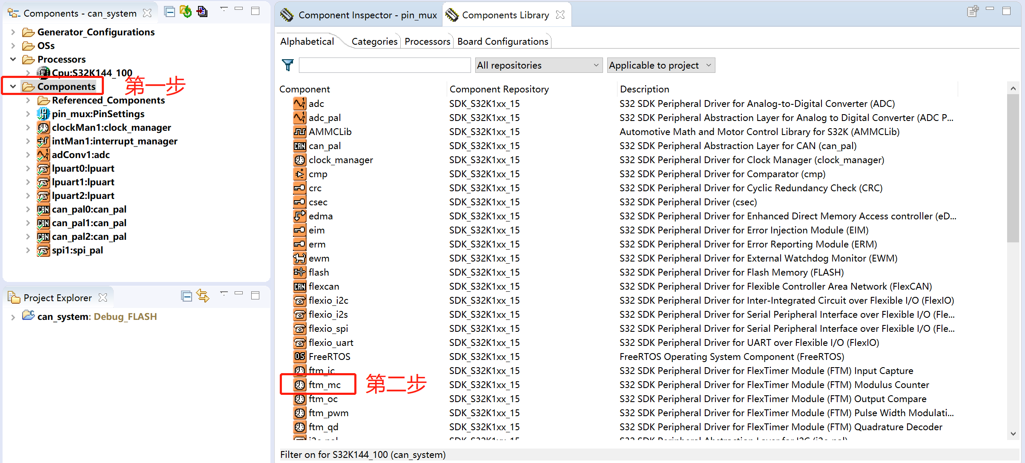
Task: Click the scroll-down arrow of the library scrollbar
Action: click(1013, 434)
